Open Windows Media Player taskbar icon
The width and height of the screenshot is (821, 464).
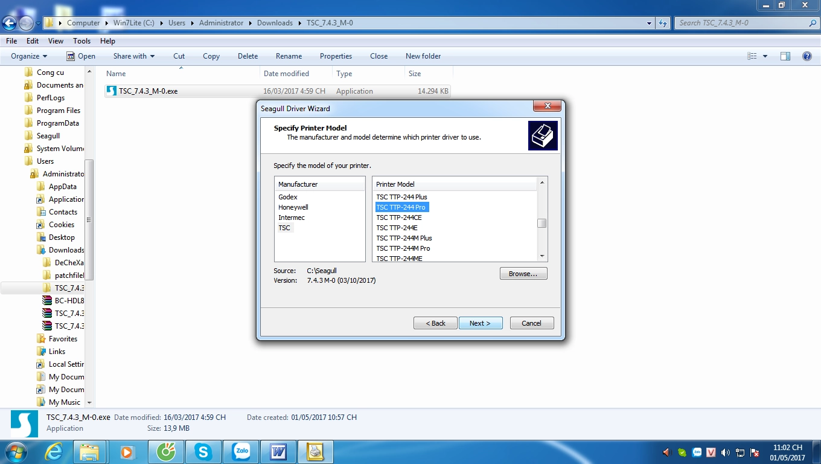(127, 452)
